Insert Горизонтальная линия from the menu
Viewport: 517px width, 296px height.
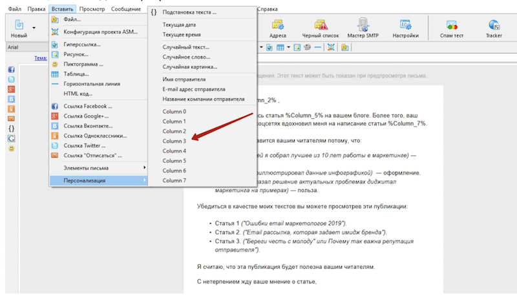(x=98, y=84)
